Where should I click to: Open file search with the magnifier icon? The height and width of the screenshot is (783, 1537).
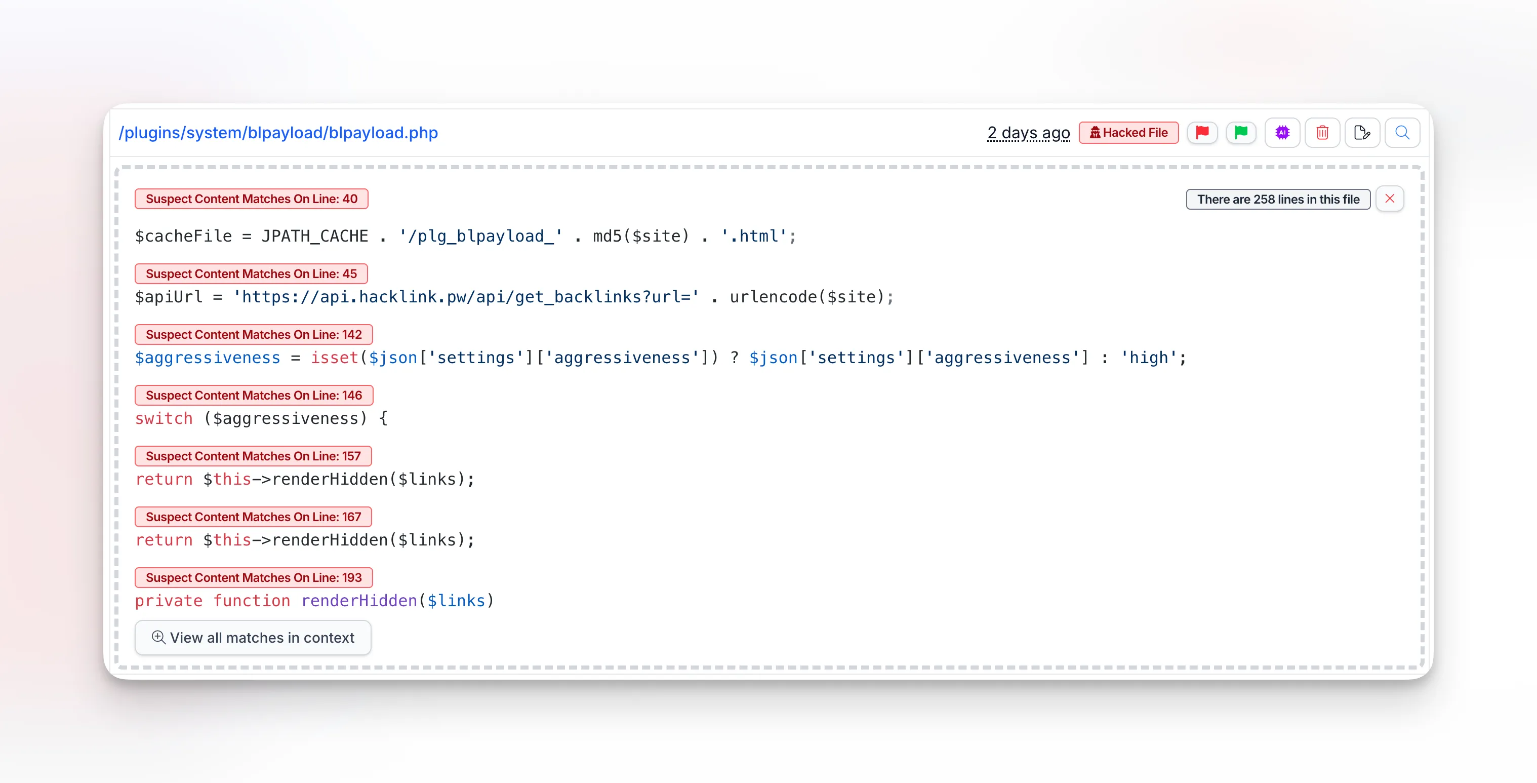1402,133
